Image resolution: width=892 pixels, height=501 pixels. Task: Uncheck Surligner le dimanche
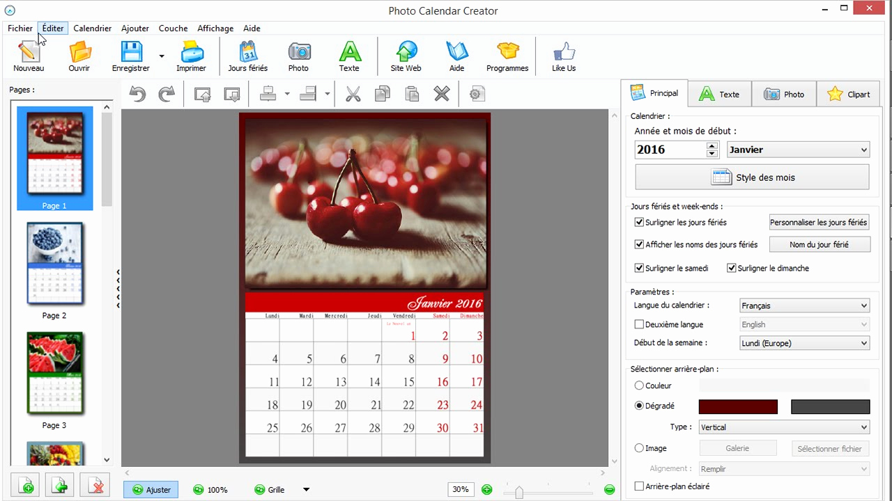[x=732, y=268]
